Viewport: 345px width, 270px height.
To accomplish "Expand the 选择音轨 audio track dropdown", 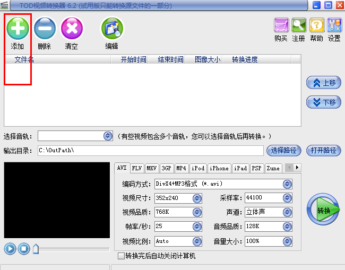I will [108, 136].
